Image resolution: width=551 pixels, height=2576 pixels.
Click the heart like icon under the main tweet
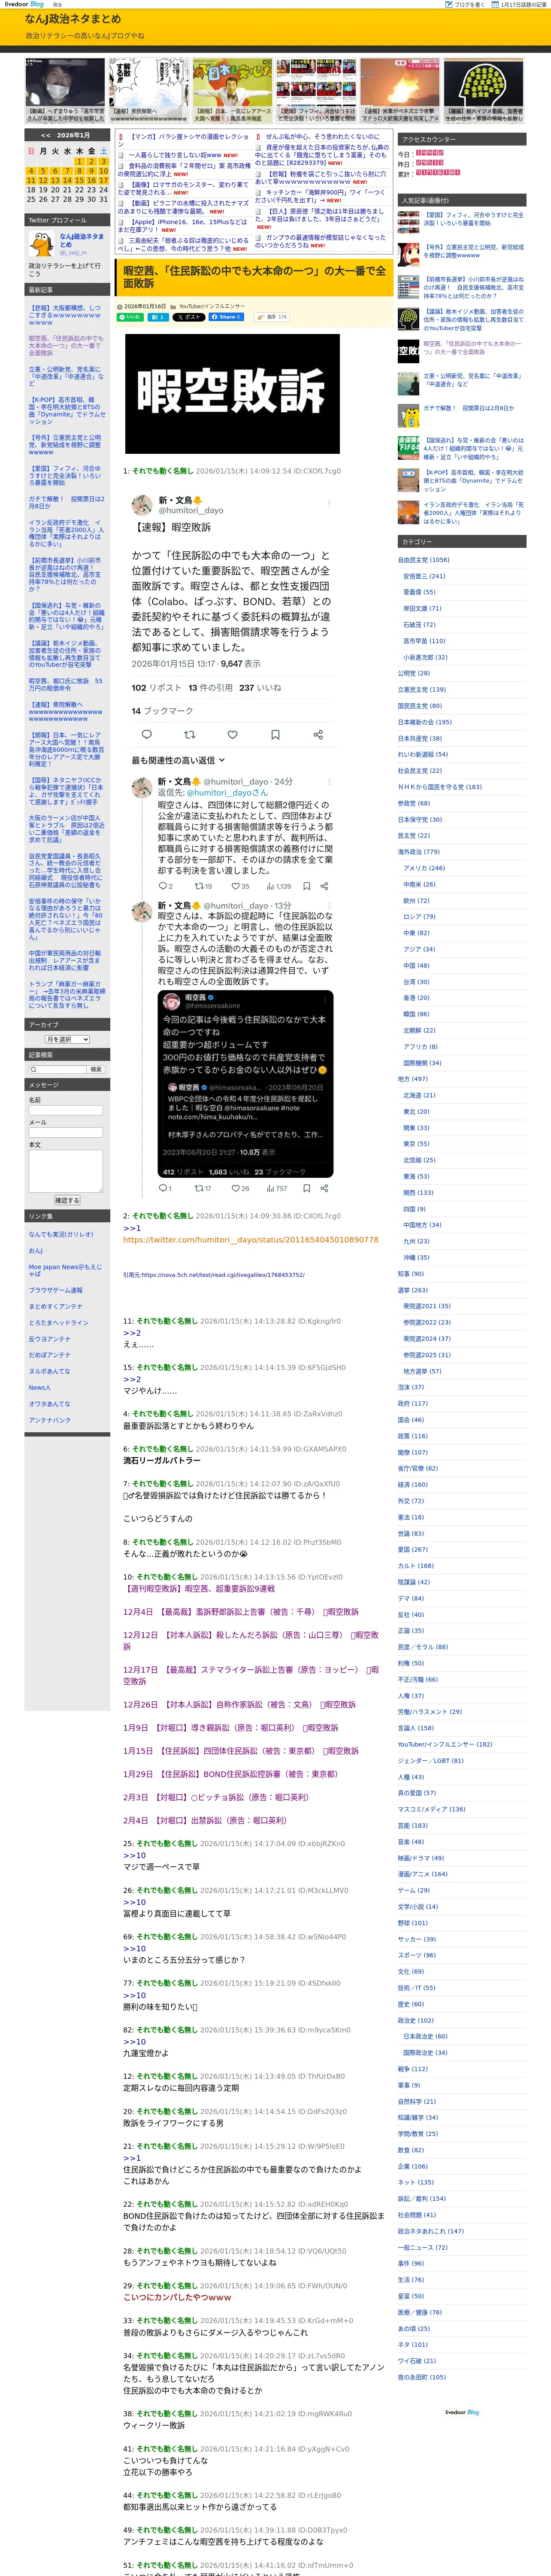(x=233, y=734)
